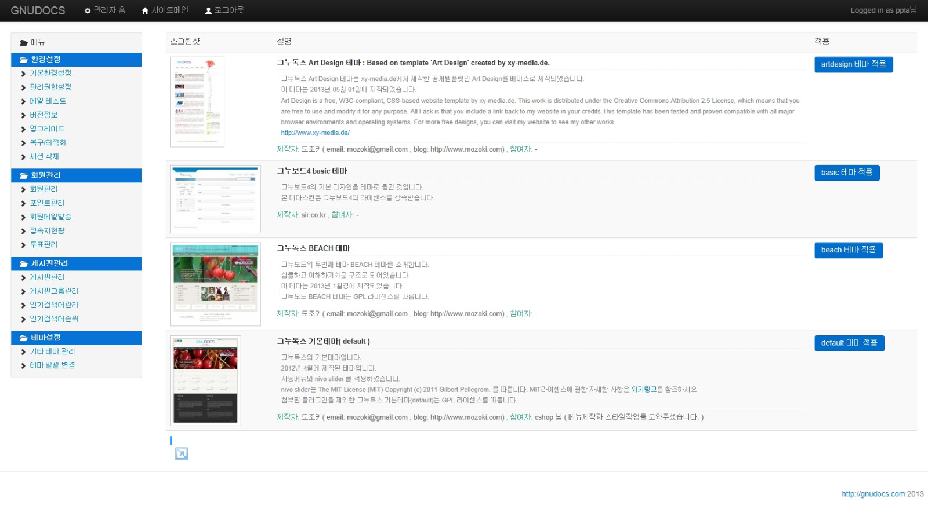
Task: Click the folder icon on 환경설정 header
Action: point(24,60)
